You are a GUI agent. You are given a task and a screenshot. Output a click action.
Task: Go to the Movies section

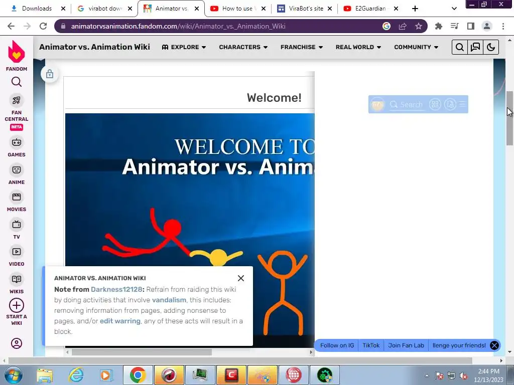[x=17, y=202]
